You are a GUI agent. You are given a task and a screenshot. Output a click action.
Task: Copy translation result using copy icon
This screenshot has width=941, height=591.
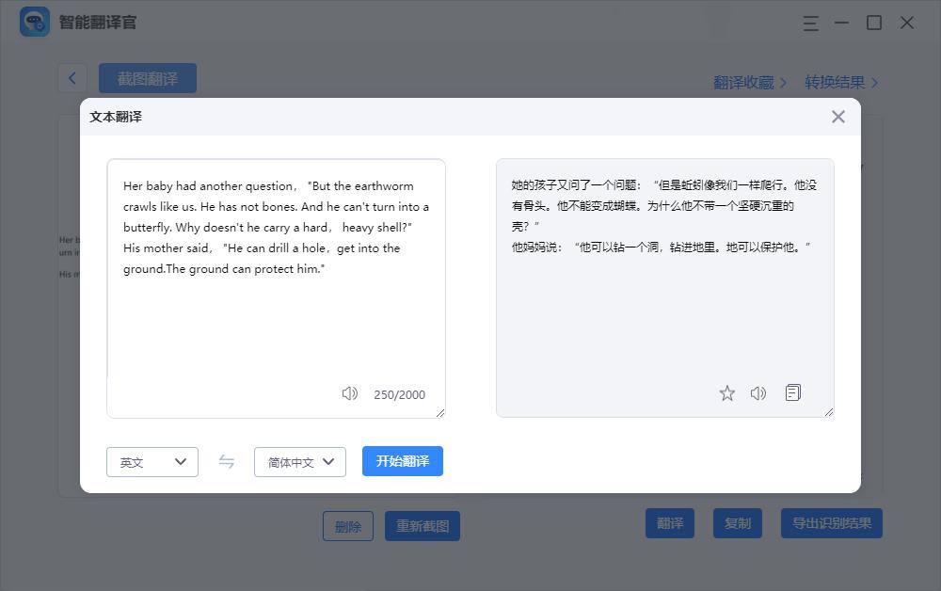pos(792,393)
